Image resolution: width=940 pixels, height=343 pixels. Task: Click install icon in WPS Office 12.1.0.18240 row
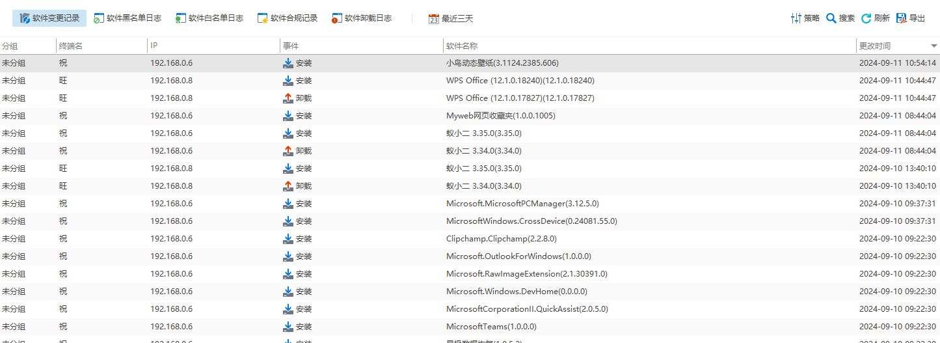coord(288,81)
